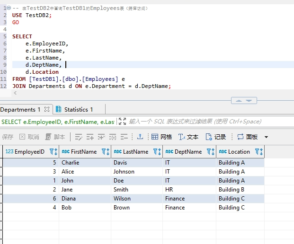Focus the SQL filter expression input field

point(195,122)
